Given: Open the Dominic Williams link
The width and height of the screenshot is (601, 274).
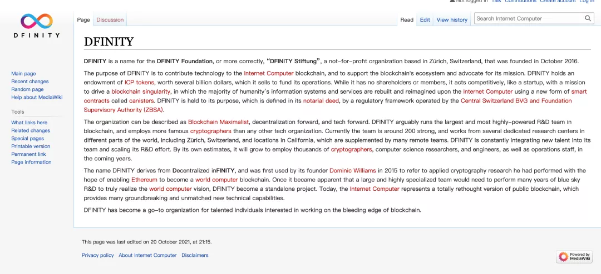Looking at the screenshot, I should 353,170.
